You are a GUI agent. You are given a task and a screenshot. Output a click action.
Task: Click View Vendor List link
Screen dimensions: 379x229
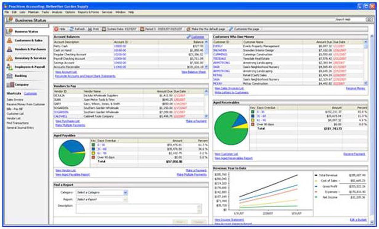pyautogui.click(x=65, y=170)
